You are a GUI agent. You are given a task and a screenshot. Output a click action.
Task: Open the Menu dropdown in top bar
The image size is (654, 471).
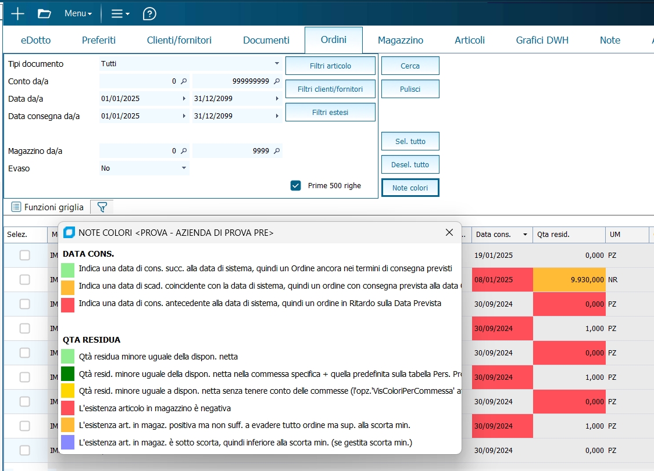78,14
